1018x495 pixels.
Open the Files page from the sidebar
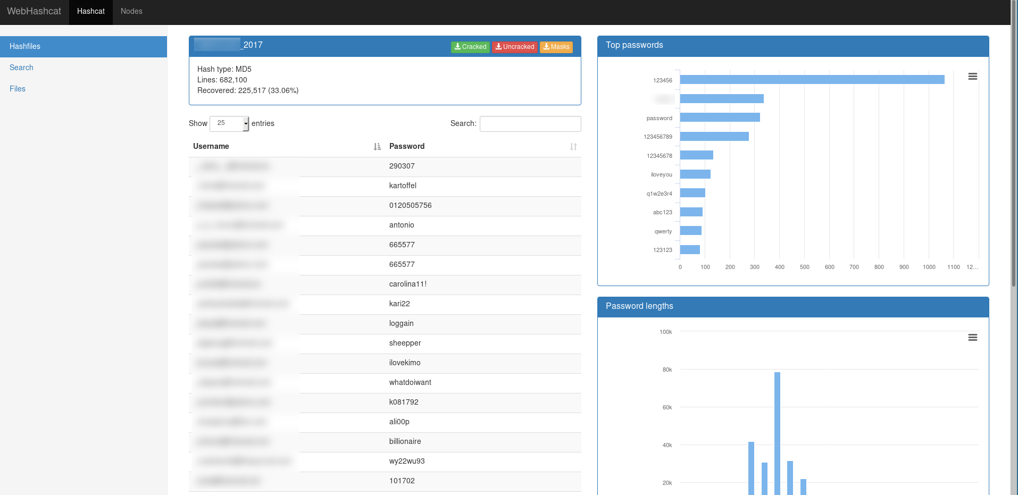click(18, 89)
